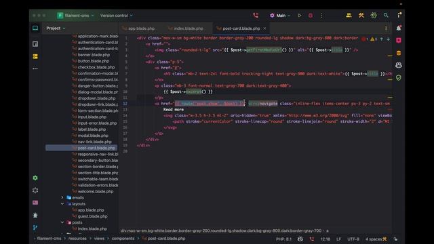434x244 pixels.
Task: Open the editor tabs options menu dots
Action: [386, 28]
